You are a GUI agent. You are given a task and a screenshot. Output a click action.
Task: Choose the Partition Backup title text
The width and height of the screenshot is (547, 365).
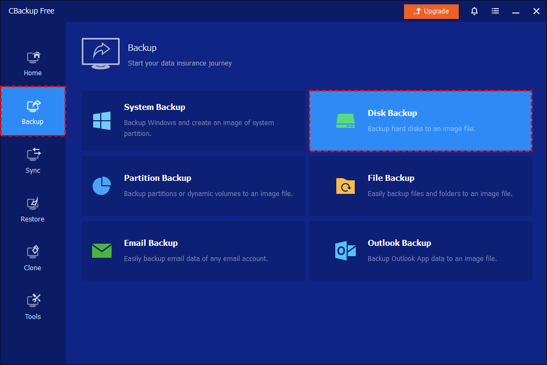(158, 178)
